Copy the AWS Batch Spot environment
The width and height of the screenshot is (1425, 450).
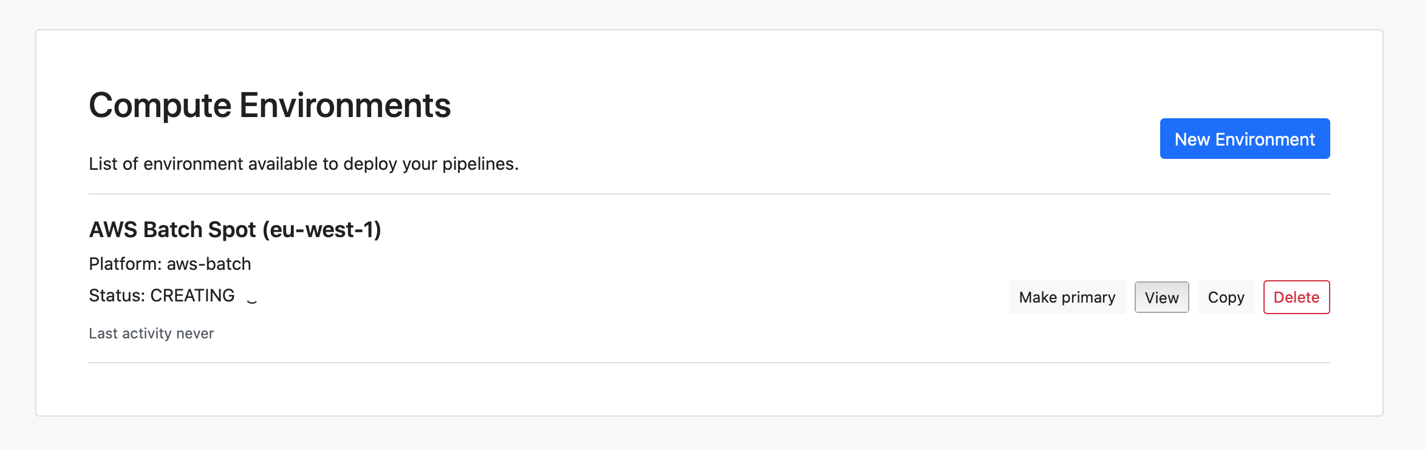coord(1226,297)
